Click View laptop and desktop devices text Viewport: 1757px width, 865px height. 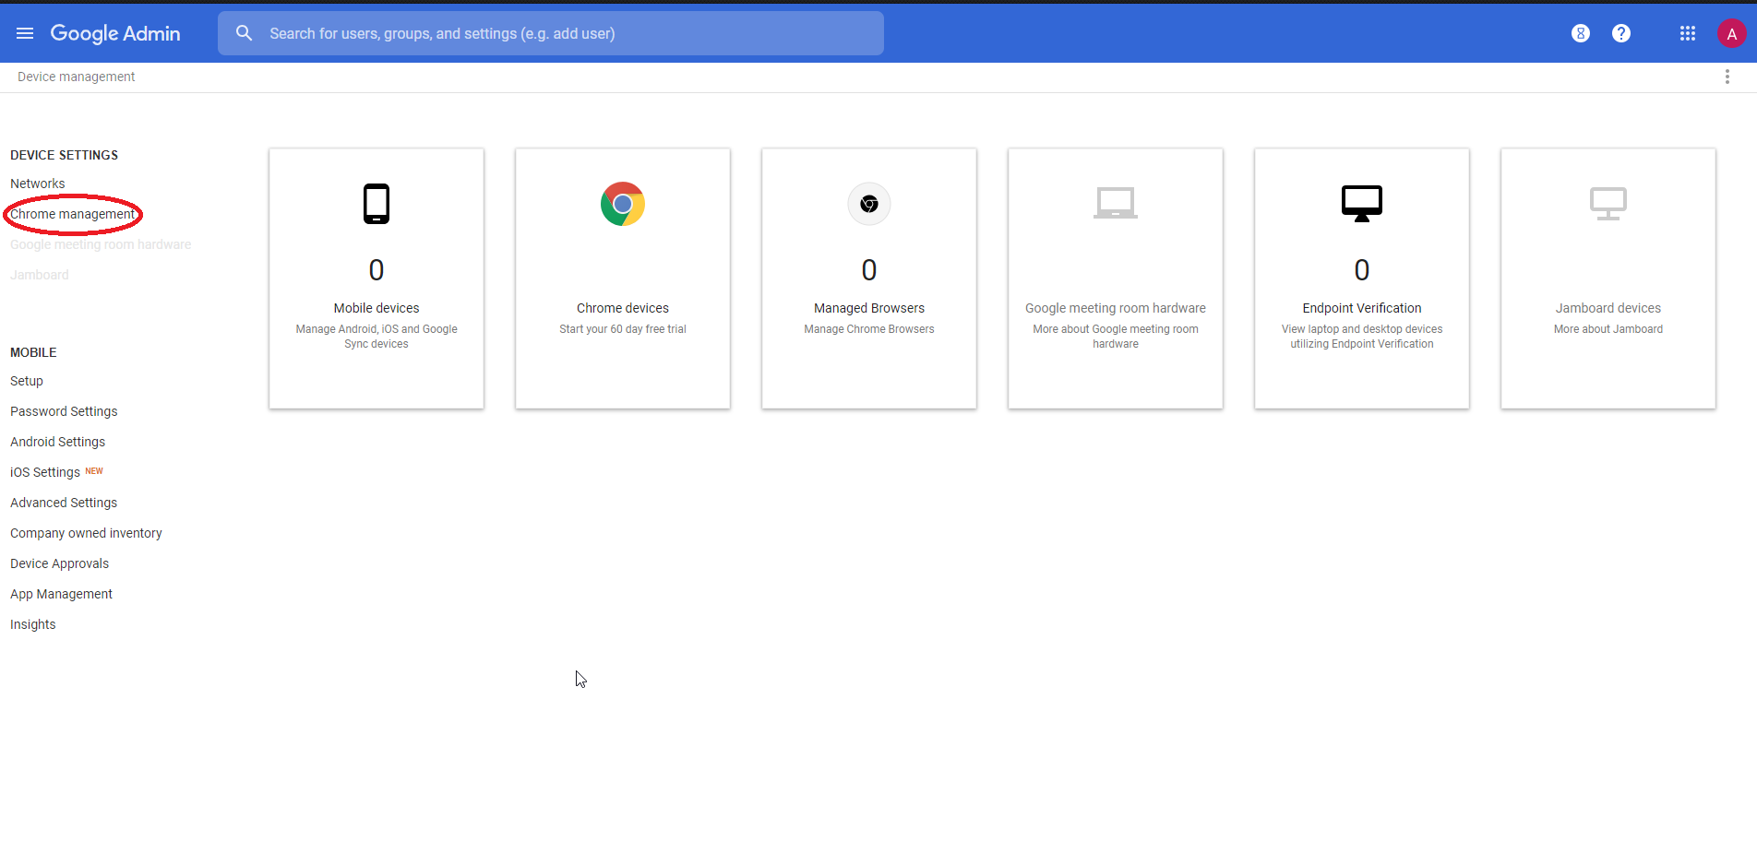(1362, 337)
